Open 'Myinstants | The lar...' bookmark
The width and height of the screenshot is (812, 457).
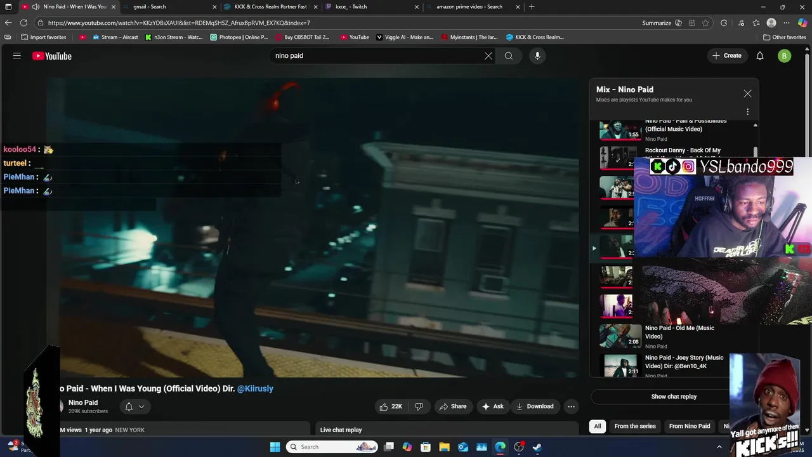469,37
